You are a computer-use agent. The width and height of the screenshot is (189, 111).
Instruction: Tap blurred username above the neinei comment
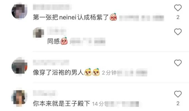(52, 7)
